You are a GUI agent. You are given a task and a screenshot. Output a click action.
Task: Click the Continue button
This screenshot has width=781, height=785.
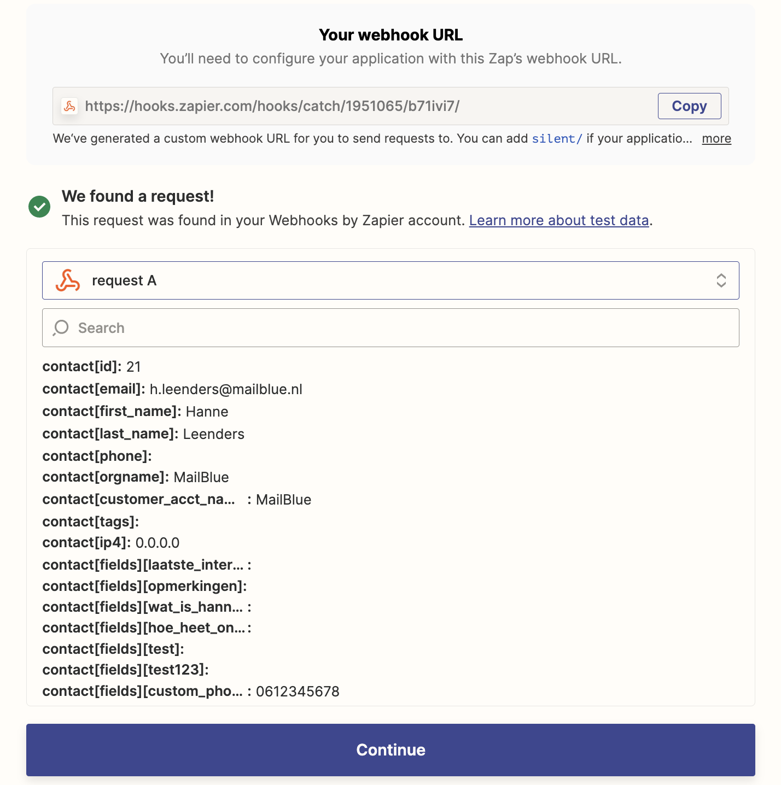click(x=391, y=750)
